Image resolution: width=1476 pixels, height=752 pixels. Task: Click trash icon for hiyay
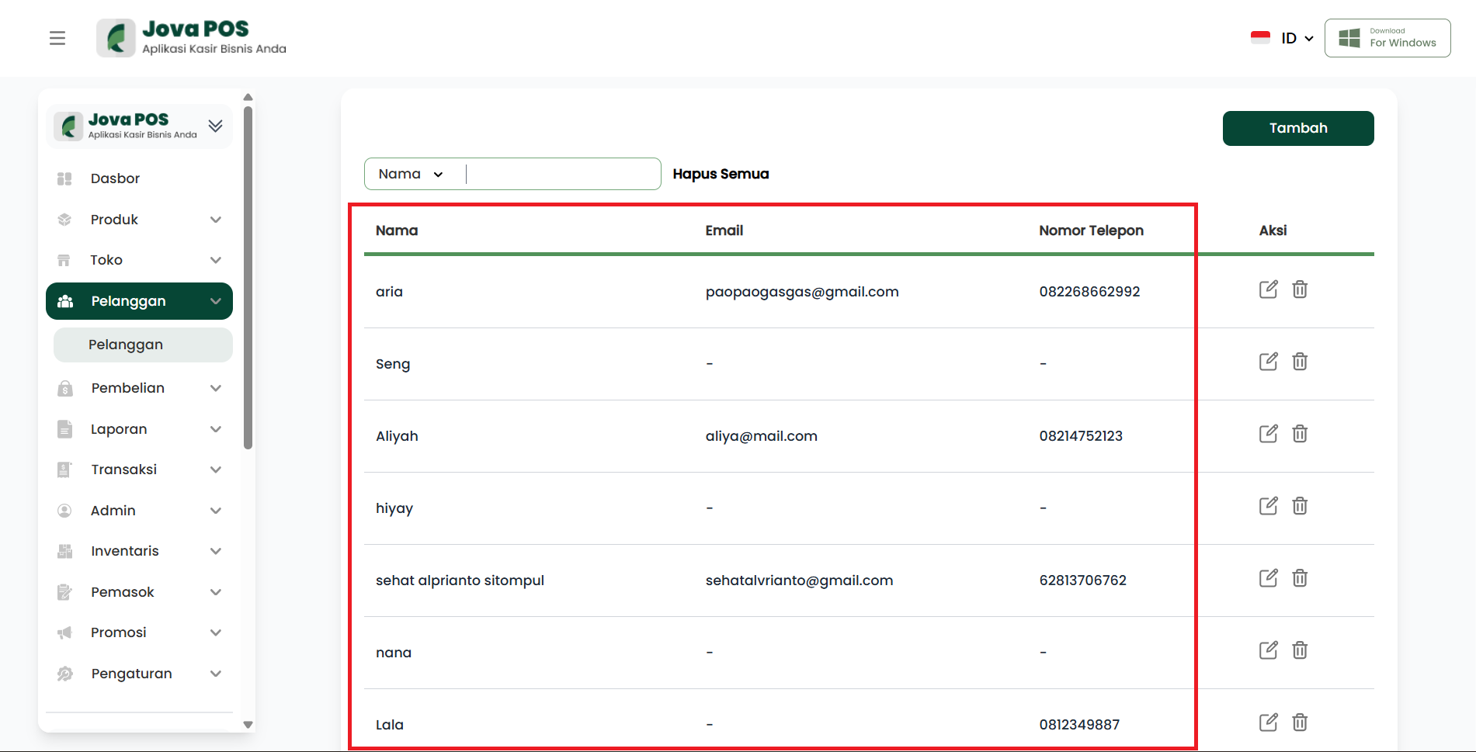click(x=1300, y=506)
